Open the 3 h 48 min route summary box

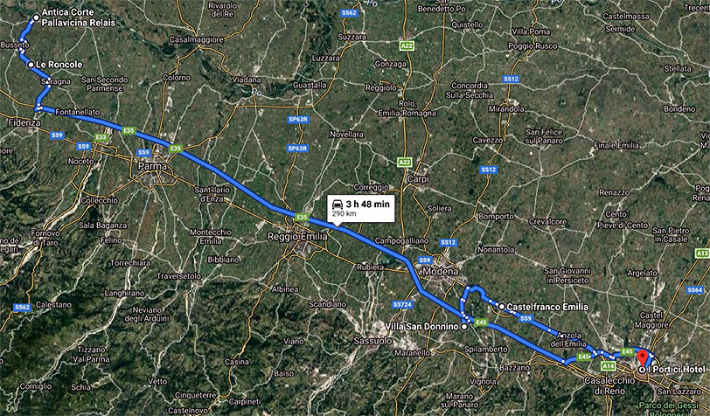(x=361, y=209)
